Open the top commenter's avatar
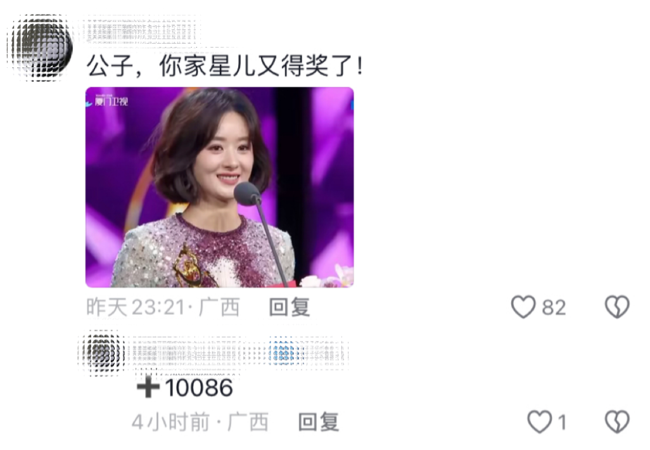The height and width of the screenshot is (450, 650). (x=41, y=47)
